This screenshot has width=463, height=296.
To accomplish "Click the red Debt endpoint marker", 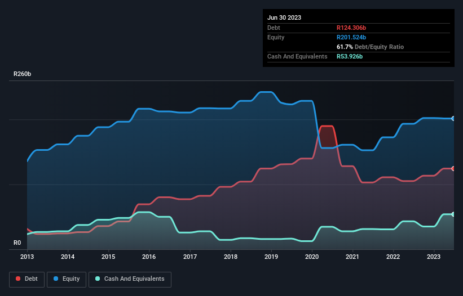I will (453, 168).
